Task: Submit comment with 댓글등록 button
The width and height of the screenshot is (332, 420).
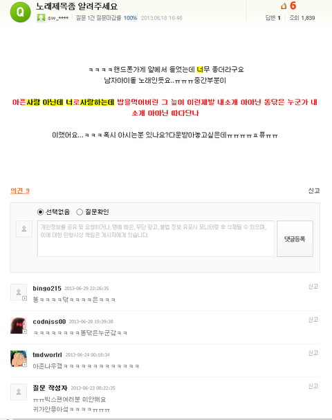Action: (295, 238)
